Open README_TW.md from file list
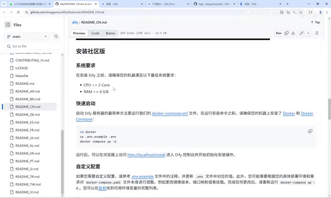This screenshot has width=331, height=198. click(28, 184)
